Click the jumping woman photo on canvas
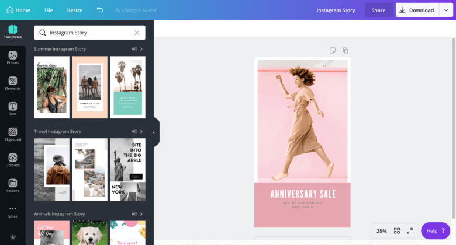Viewport: 456px width, 245px height. click(302, 121)
